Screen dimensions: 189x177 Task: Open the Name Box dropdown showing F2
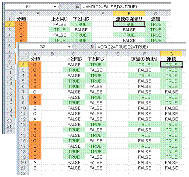[55, 7]
